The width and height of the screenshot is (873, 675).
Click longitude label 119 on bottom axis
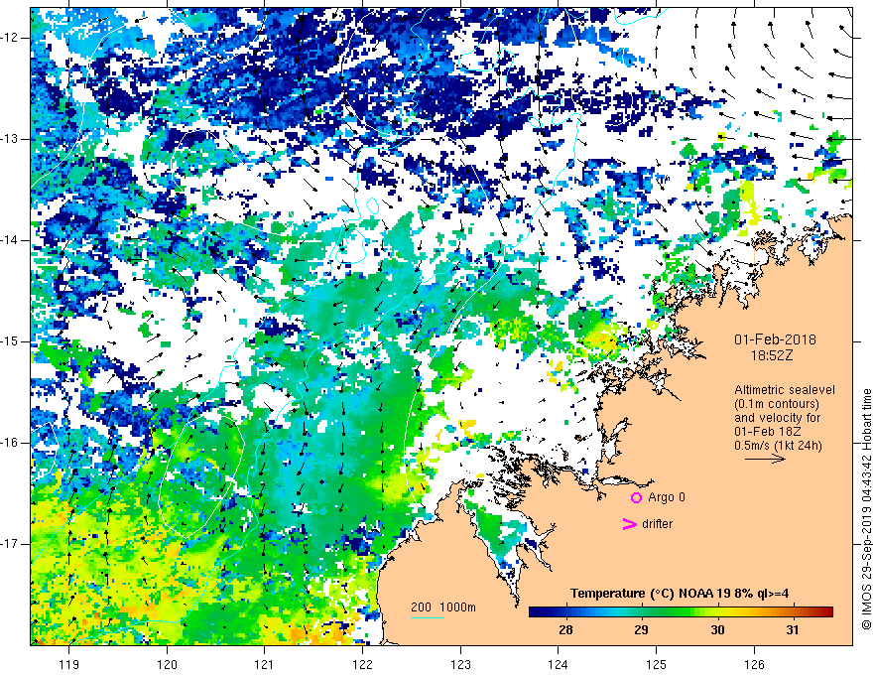[x=69, y=664]
